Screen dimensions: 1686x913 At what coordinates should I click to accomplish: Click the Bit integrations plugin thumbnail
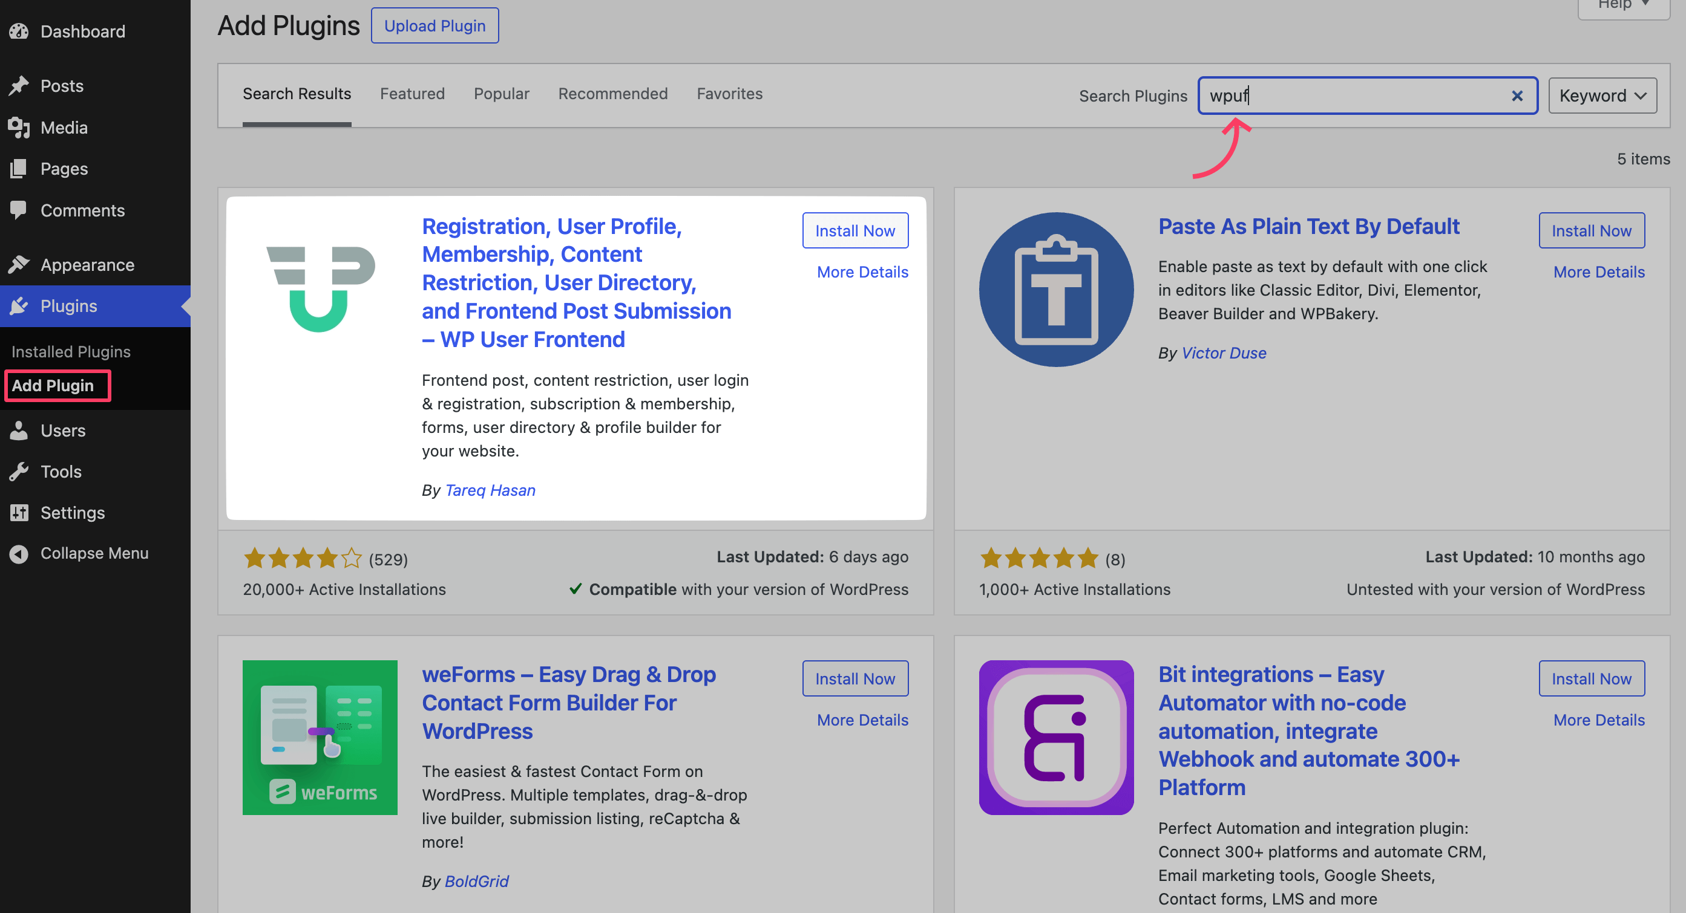click(x=1055, y=737)
